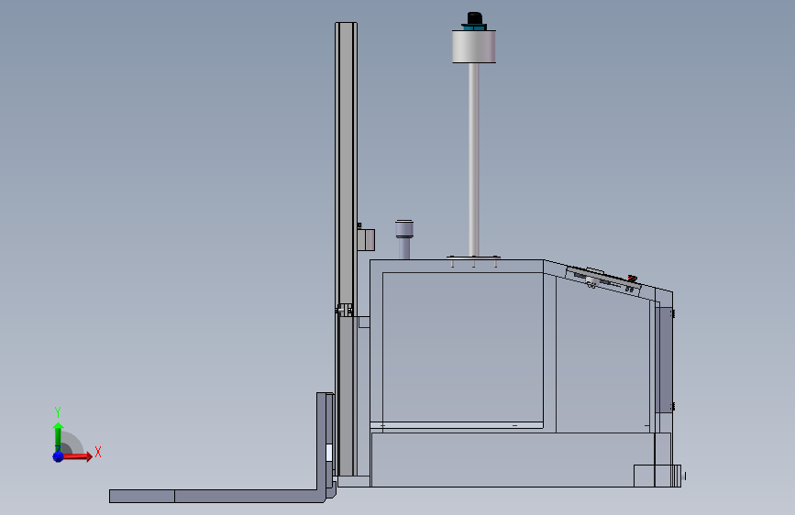Select the thin vertical sensor pole
This screenshot has height=515, width=795.
[473, 159]
